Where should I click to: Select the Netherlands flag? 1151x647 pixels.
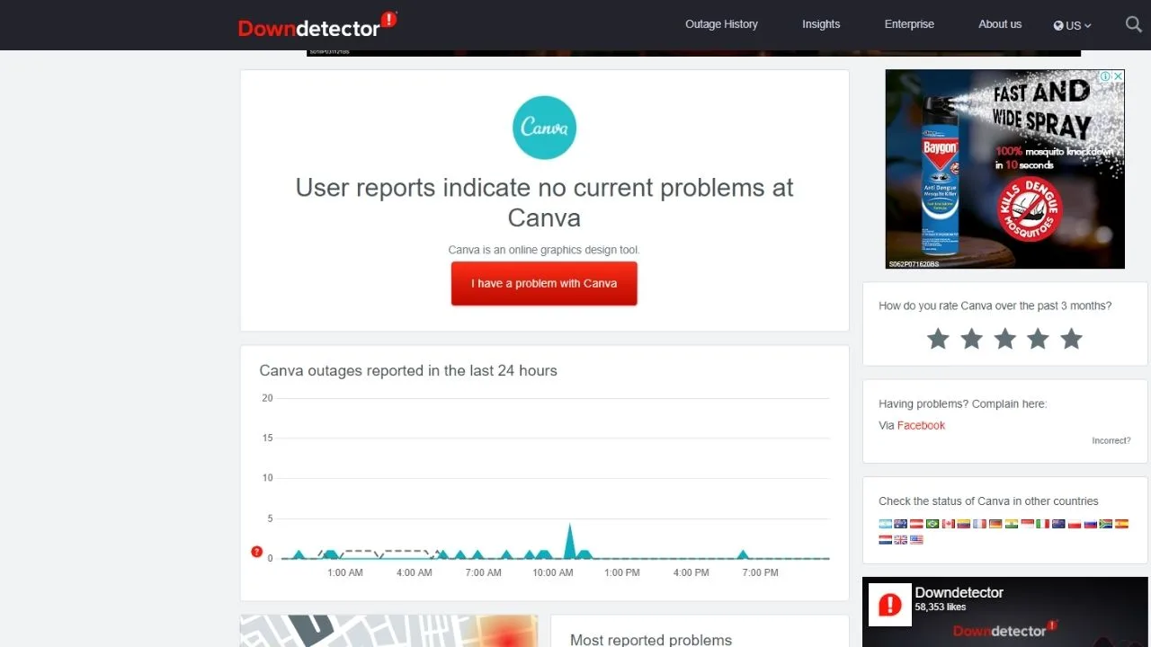886,540
